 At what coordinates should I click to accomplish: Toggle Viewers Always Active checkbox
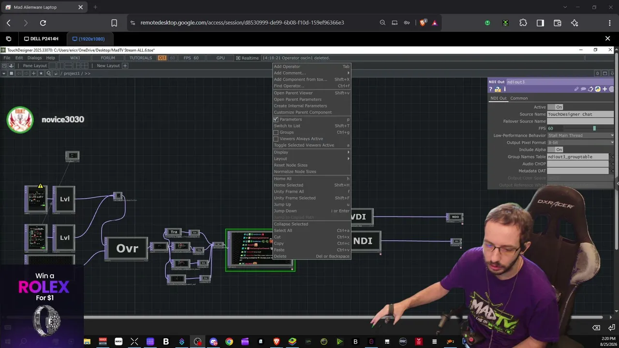276,139
